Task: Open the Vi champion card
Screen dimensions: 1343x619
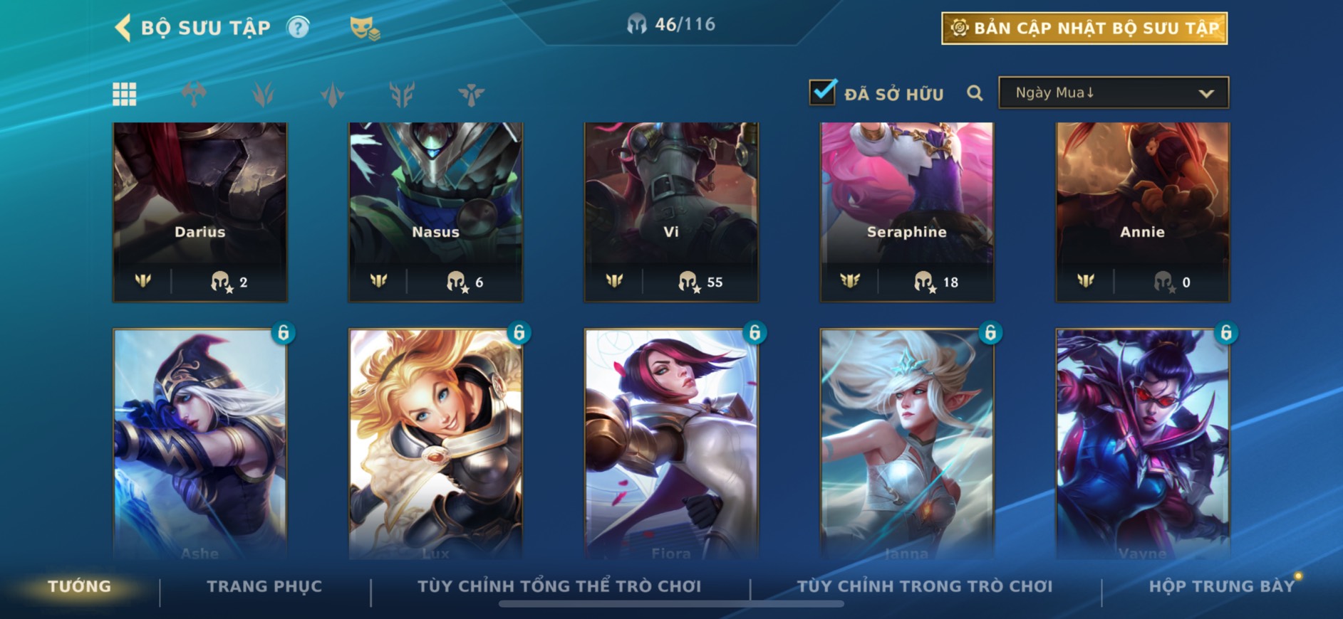Action: (x=671, y=212)
